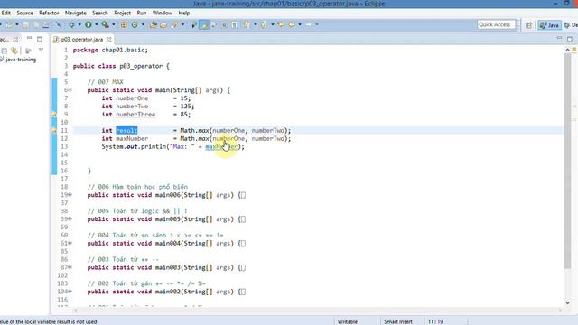Click the 'Smart Insert' status entry
This screenshot has height=325, width=578.
pos(397,321)
